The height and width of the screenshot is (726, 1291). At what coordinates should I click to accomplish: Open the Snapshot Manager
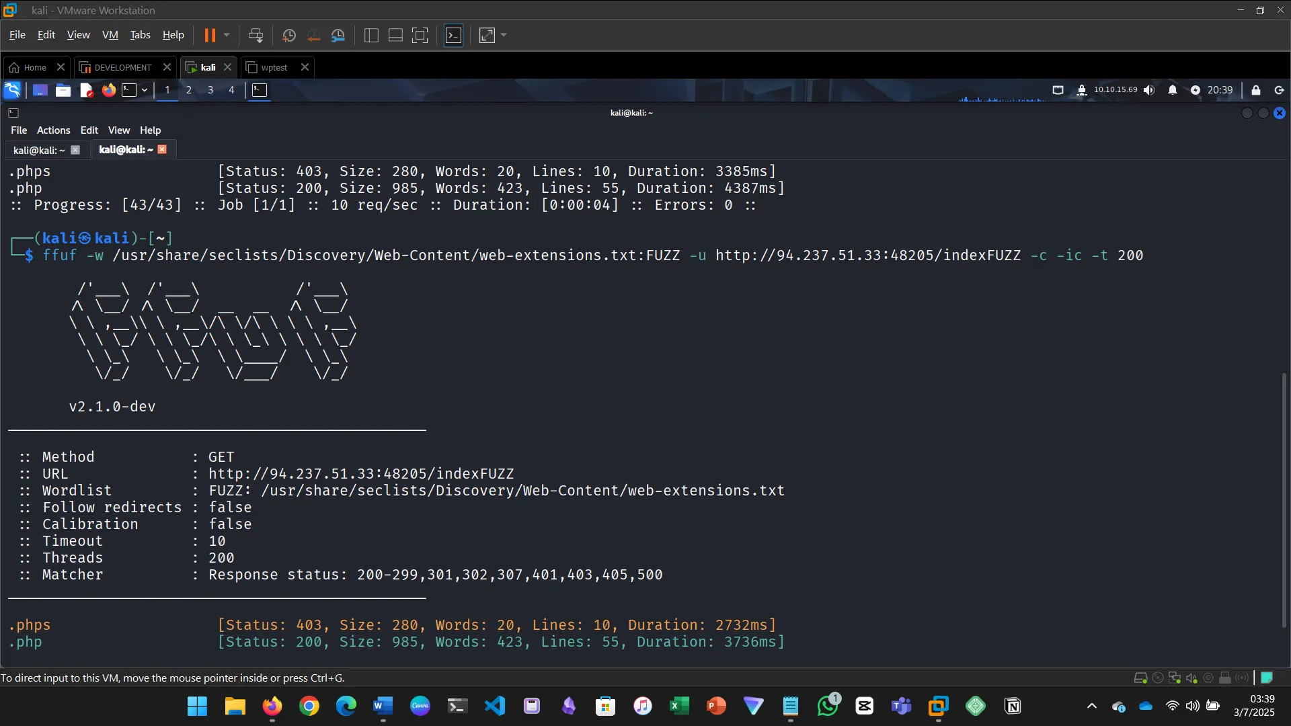(x=338, y=35)
